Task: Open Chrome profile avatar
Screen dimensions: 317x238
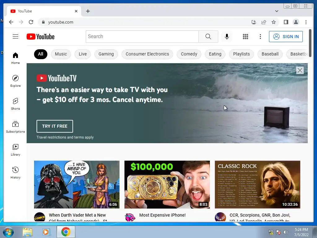Action: click(x=296, y=22)
